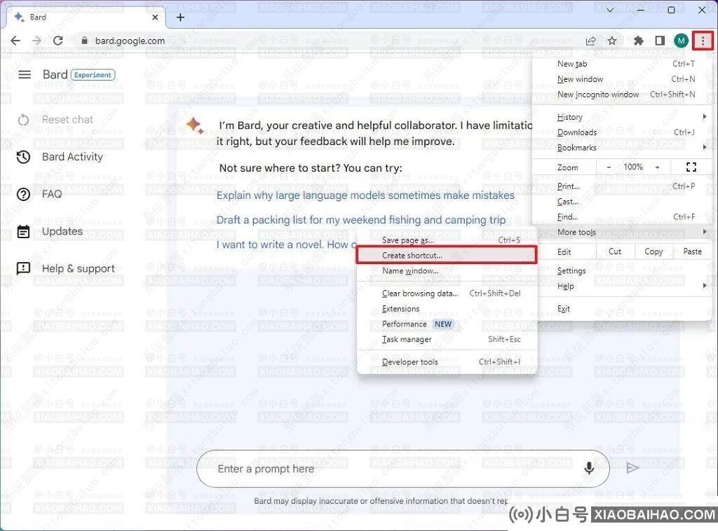Toggle the Chrome side panel icon
Viewport: 718px width, 531px height.
click(x=660, y=41)
